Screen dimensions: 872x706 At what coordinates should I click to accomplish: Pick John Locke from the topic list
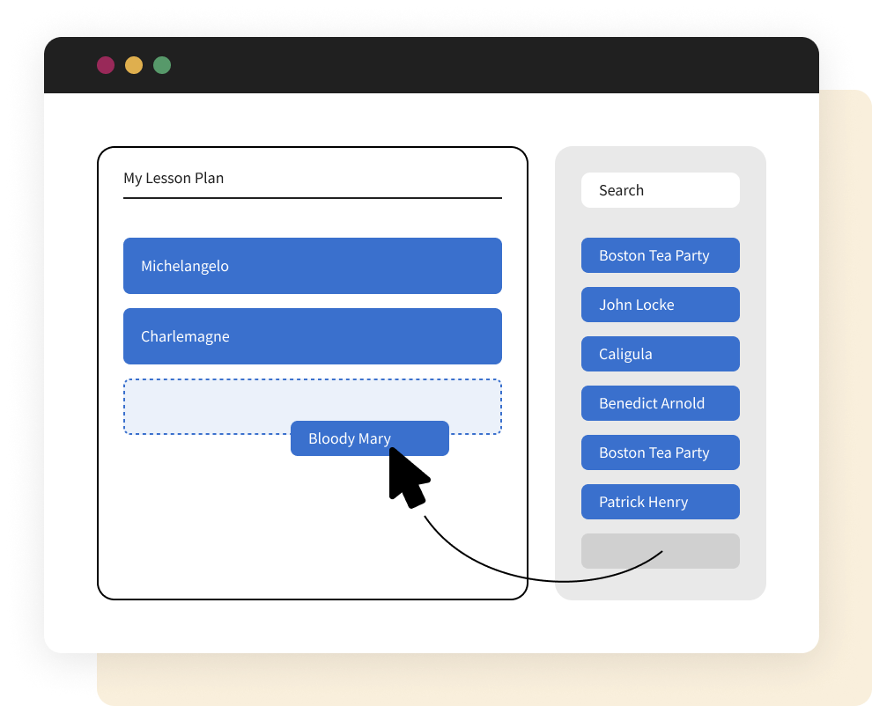point(660,305)
